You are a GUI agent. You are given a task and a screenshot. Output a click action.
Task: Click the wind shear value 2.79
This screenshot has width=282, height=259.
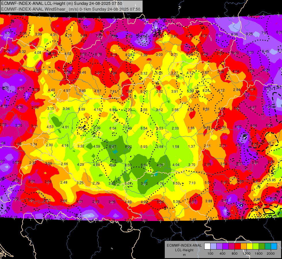pos(96,183)
